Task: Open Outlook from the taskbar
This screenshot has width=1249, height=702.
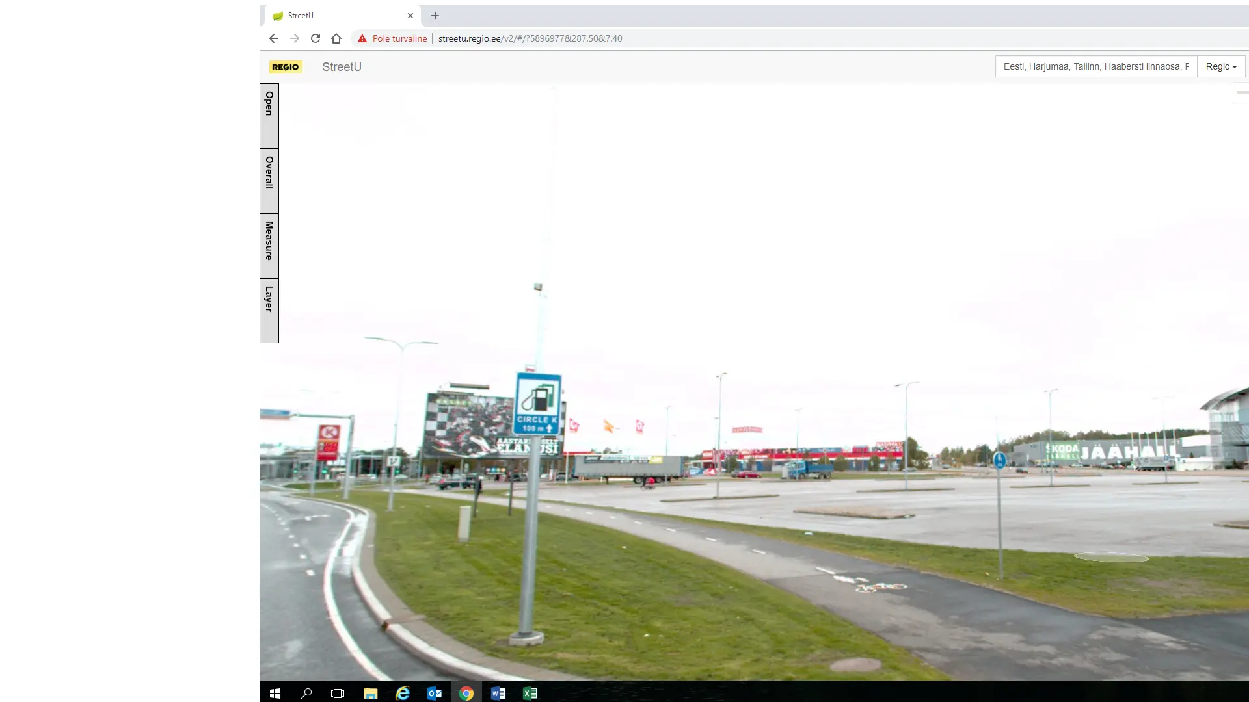Action: [435, 694]
